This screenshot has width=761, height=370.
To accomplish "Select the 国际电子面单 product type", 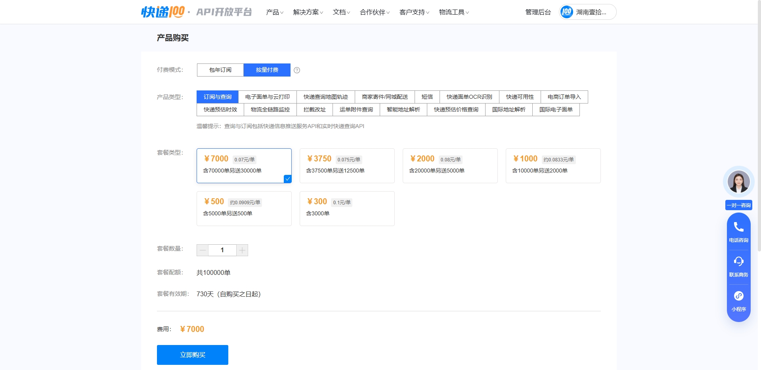I will tap(556, 109).
